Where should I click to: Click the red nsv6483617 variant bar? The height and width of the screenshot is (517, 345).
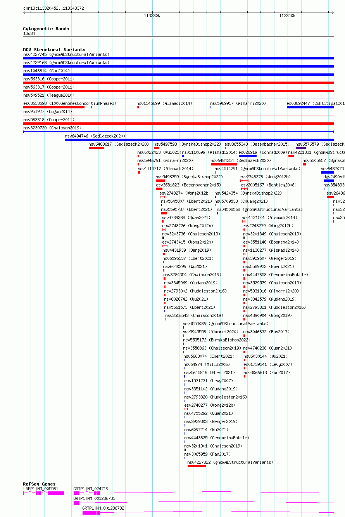pyautogui.click(x=97, y=148)
